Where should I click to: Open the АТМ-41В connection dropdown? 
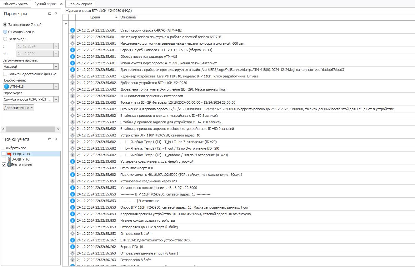56,87
